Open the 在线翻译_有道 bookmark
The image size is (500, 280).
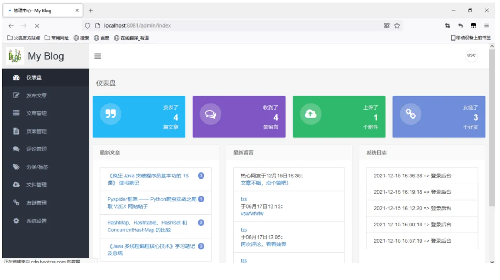(x=131, y=38)
